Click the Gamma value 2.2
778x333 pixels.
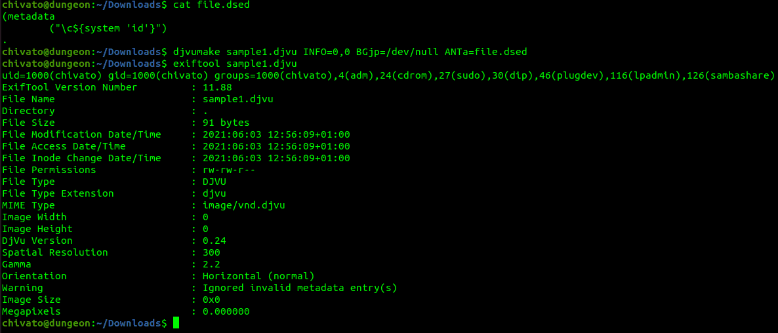pyautogui.click(x=212, y=265)
